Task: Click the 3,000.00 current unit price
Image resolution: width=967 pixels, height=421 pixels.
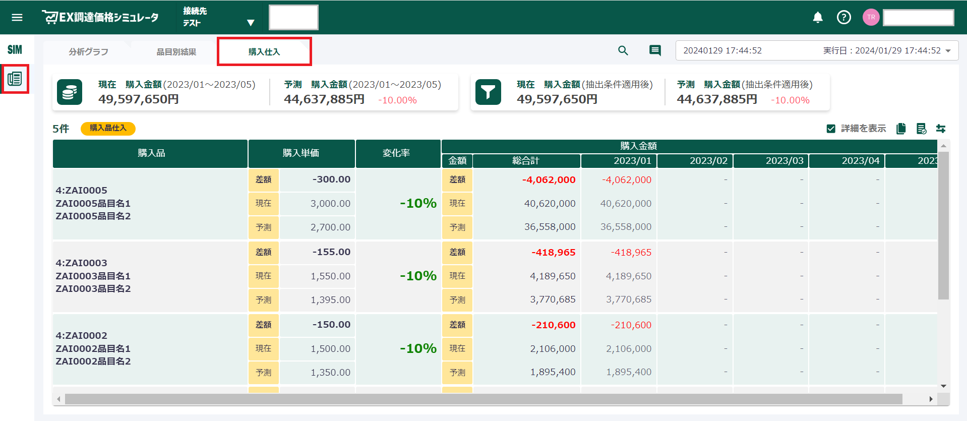Action: [x=330, y=204]
